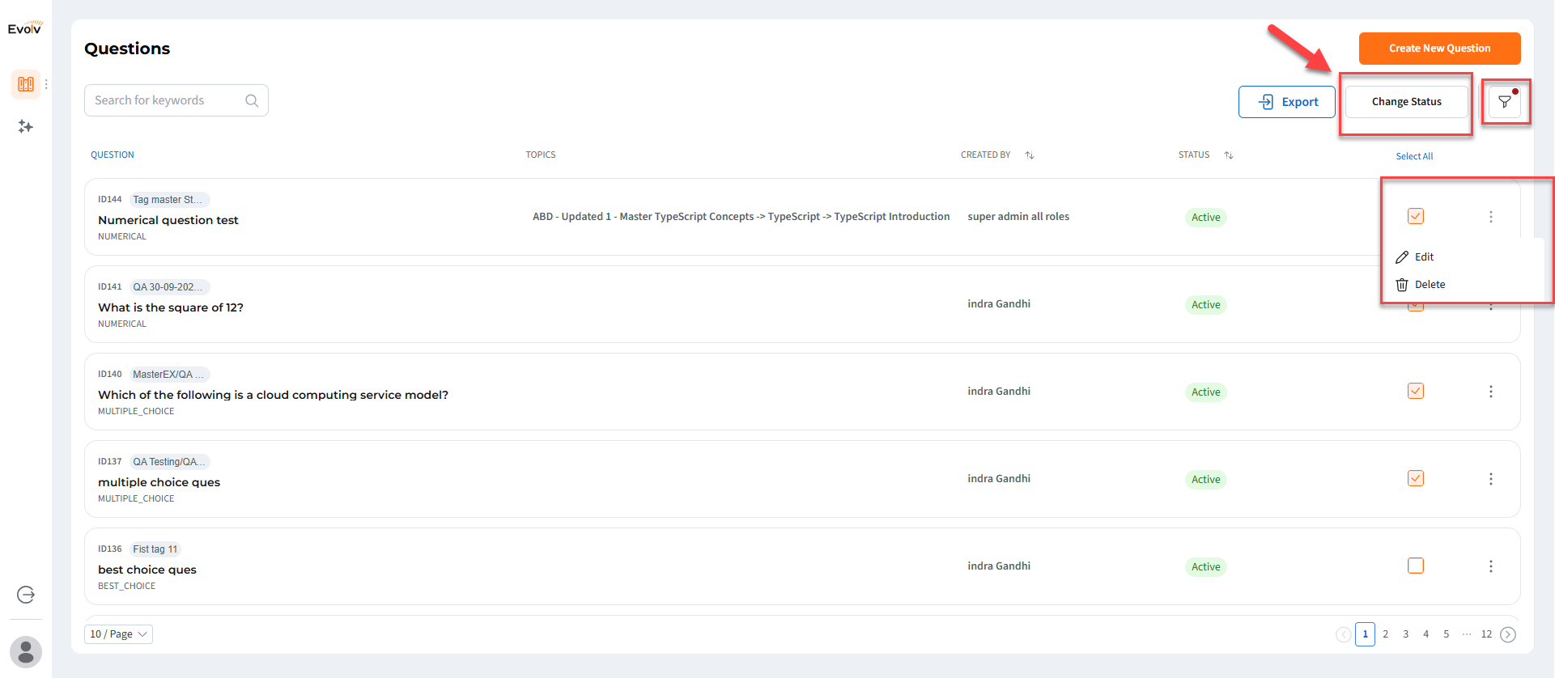
Task: Open the filter funnel button
Action: [1505, 102]
